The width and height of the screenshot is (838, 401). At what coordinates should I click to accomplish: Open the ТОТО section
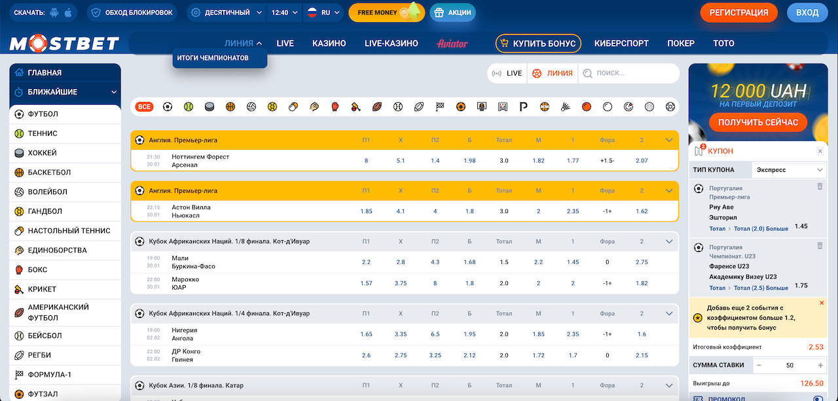pyautogui.click(x=723, y=43)
